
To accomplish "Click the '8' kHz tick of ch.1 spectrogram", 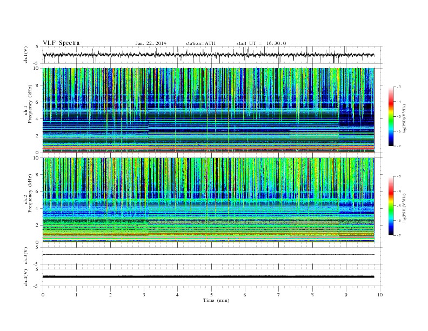I will point(37,85).
